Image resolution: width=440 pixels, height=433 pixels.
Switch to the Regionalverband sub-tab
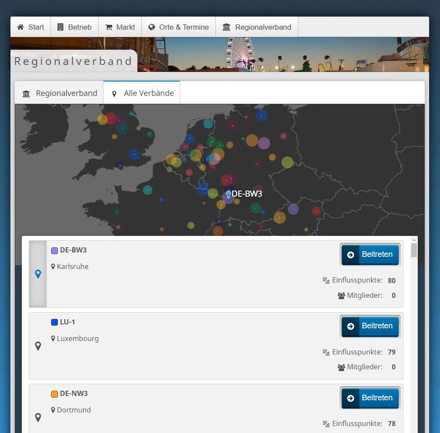(x=59, y=93)
